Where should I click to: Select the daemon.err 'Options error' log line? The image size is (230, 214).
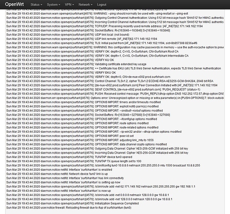115,98
